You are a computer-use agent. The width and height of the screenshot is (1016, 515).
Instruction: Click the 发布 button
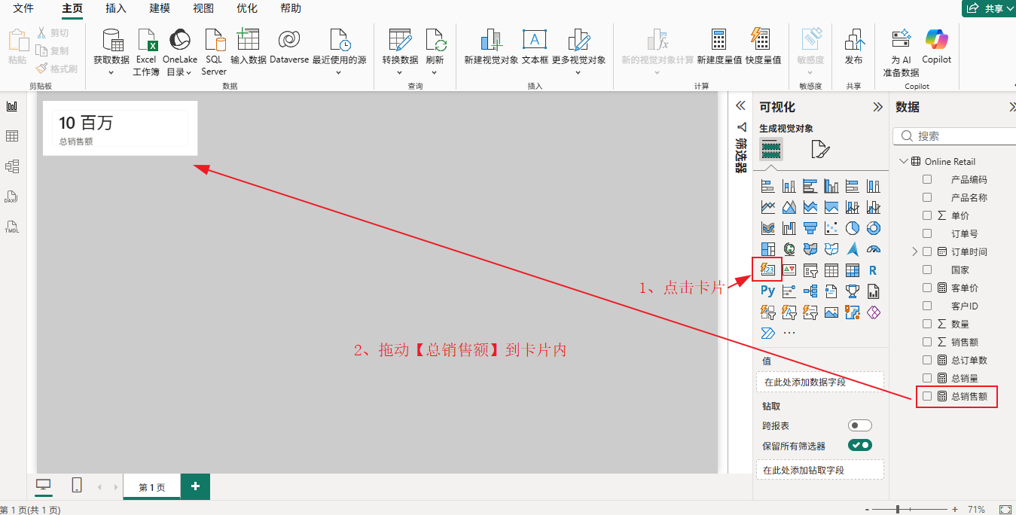pos(853,47)
